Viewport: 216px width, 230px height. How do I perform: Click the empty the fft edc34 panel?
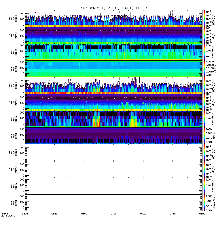click(x=113, y=152)
